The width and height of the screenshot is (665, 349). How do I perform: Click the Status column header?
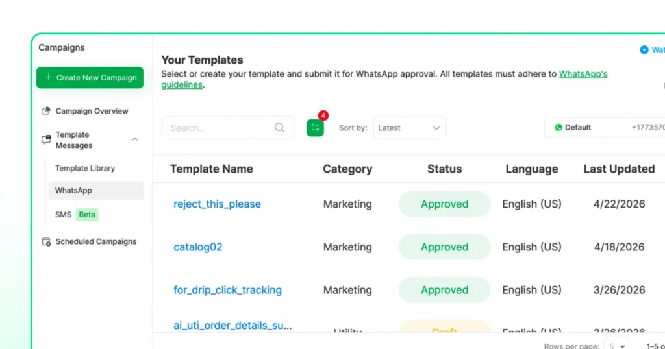point(444,169)
